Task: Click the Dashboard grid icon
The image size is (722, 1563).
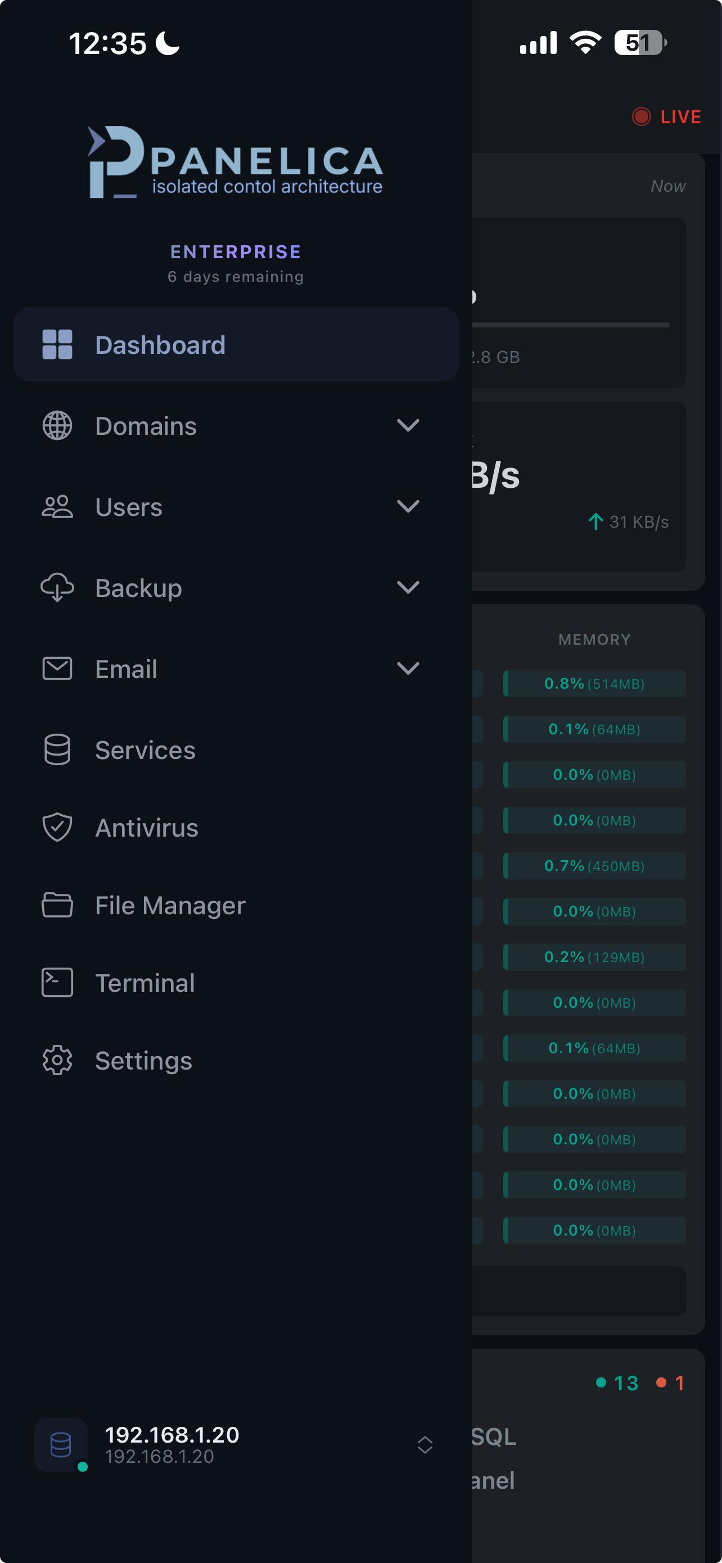Action: 57,345
